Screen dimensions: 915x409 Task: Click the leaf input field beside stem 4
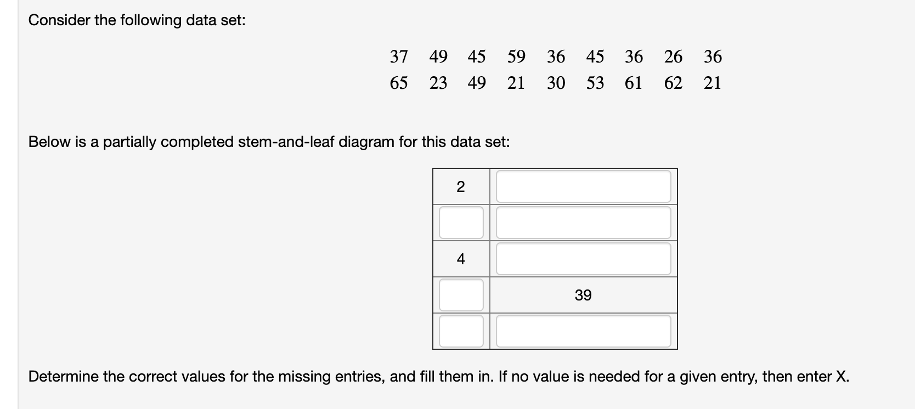[x=583, y=258]
